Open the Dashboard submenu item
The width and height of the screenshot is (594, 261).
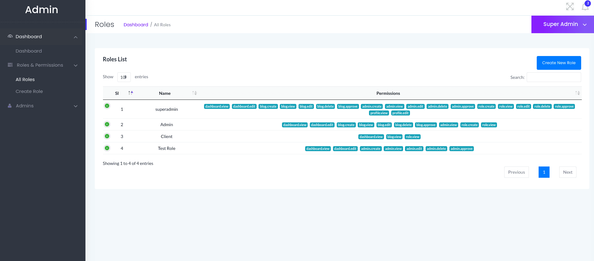point(29,51)
